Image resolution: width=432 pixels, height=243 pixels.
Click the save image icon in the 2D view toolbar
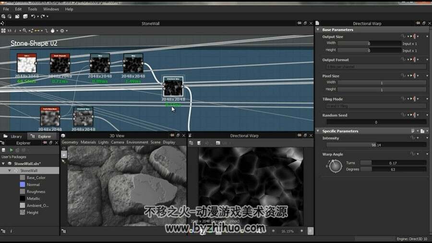pyautogui.click(x=199, y=143)
